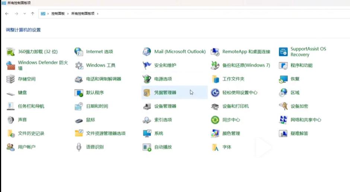Image resolution: width=350 pixels, height=192 pixels.
Task: Open the 工作文件夹 icon
Action: pos(215,79)
